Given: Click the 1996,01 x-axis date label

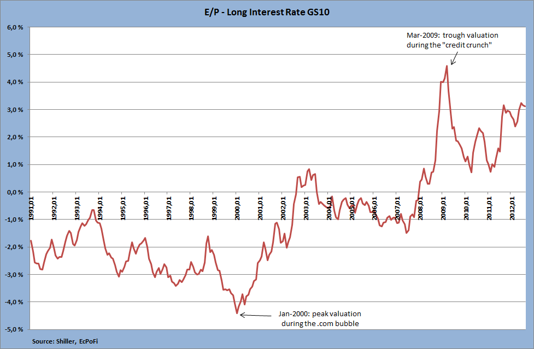Looking at the screenshot, I should (x=146, y=208).
